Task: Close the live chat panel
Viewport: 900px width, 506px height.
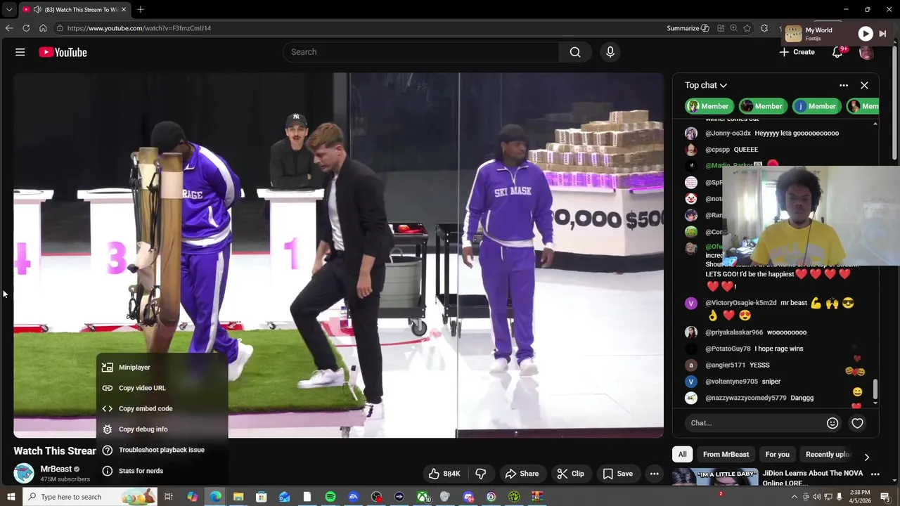Action: (x=864, y=85)
